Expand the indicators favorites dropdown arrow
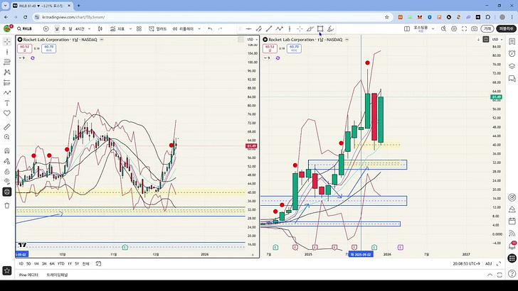This screenshot has width=518, height=291. (x=130, y=29)
